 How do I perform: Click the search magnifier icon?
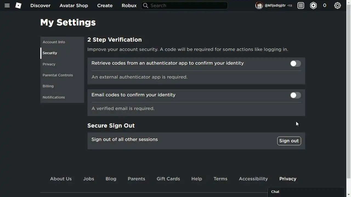click(x=146, y=5)
